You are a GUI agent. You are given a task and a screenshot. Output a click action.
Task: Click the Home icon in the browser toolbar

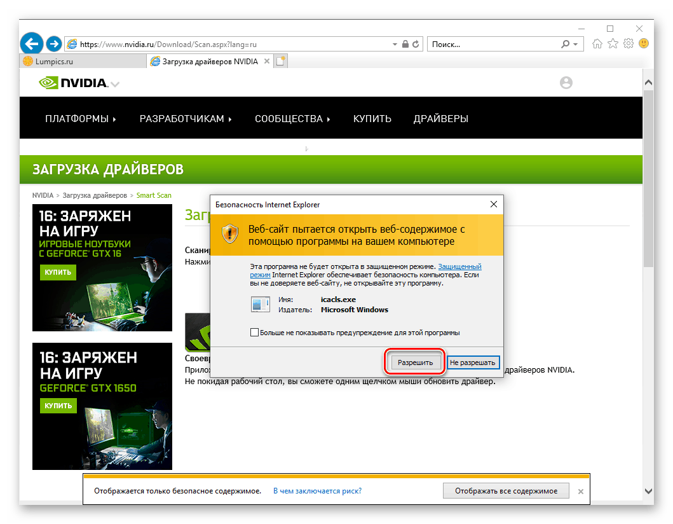tap(597, 43)
